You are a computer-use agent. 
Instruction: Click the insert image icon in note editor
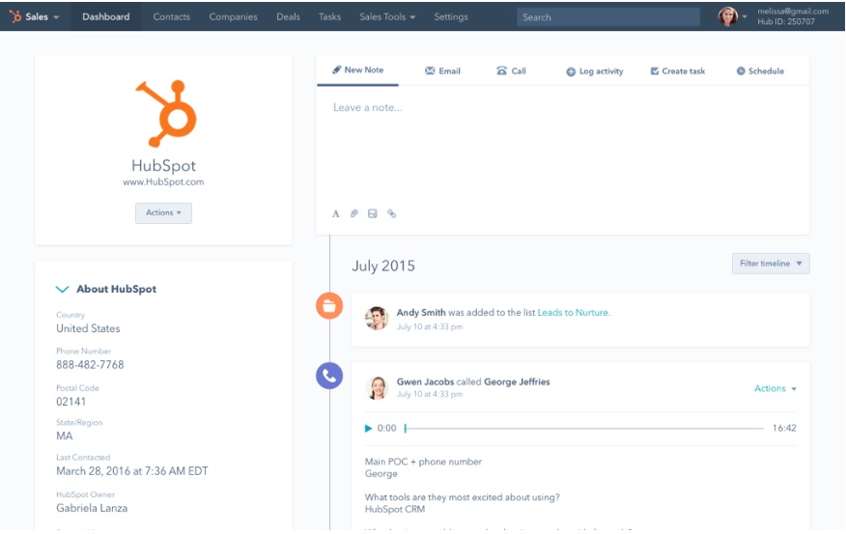coord(373,214)
